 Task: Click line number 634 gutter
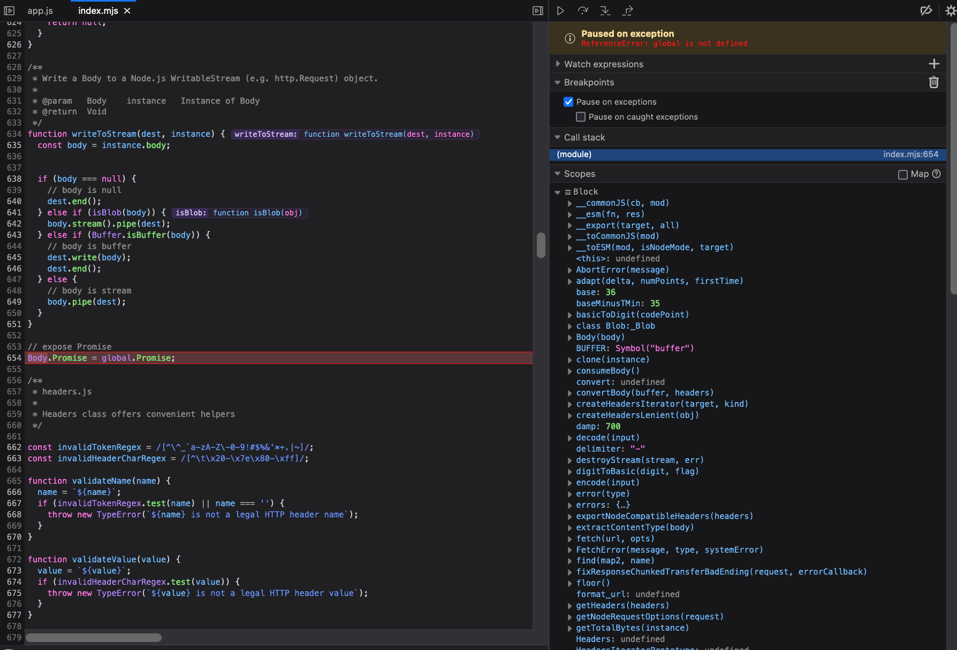(x=14, y=134)
